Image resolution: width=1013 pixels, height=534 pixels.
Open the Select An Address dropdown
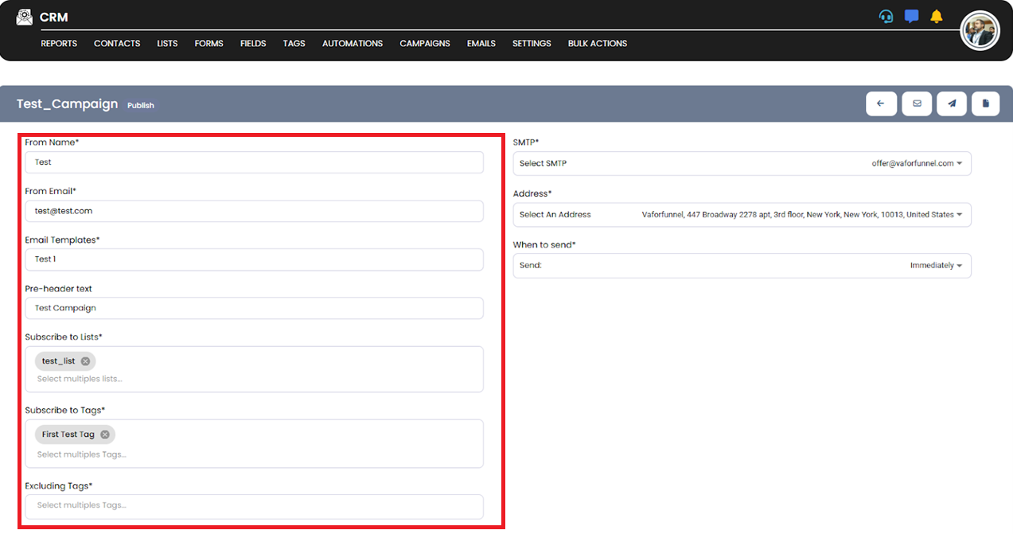[742, 215]
